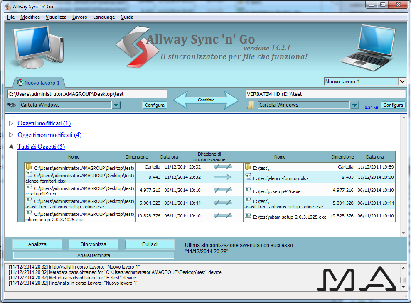The width and height of the screenshot is (411, 303).
Task: Click the Allway Sync red-grey logo
Action: (x=137, y=46)
